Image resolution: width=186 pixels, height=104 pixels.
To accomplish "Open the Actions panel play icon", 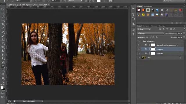I will pyautogui.click(x=133, y=8).
